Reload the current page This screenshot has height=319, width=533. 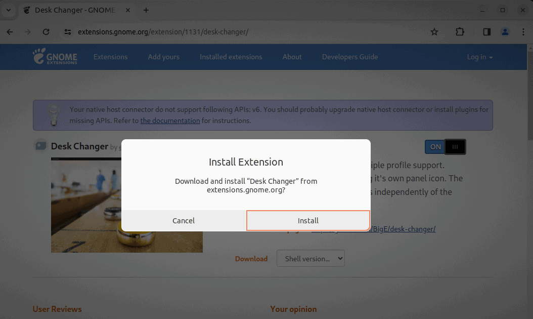46,32
